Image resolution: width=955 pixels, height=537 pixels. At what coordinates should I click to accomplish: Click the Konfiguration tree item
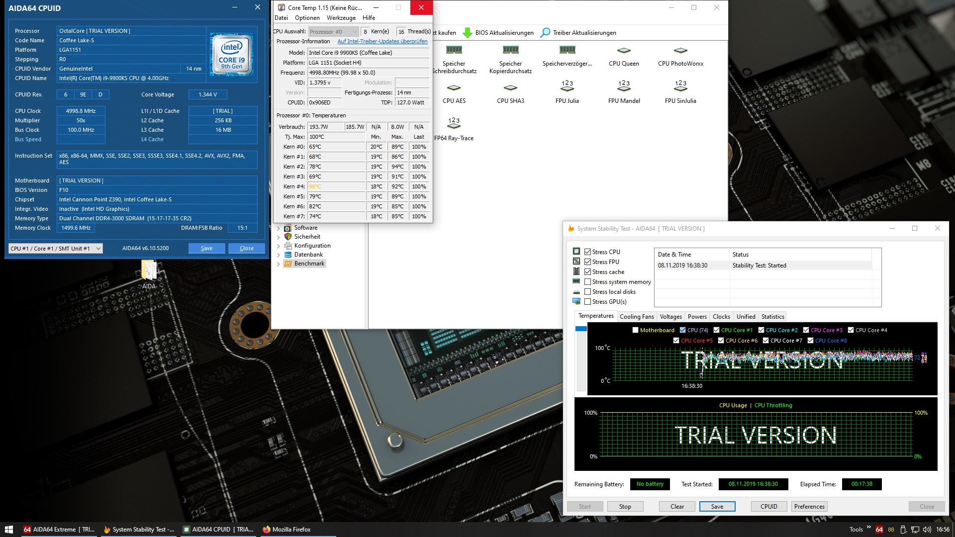coord(312,246)
